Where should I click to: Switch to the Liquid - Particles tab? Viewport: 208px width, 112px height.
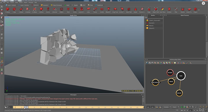24,5
